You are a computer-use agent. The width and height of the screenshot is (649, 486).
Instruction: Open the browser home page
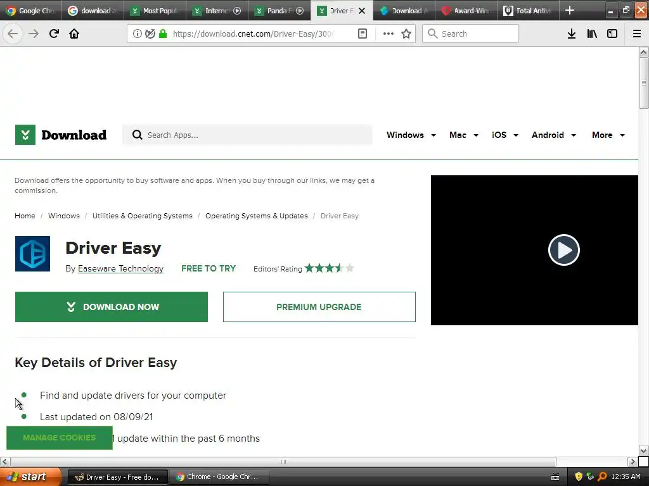74,34
